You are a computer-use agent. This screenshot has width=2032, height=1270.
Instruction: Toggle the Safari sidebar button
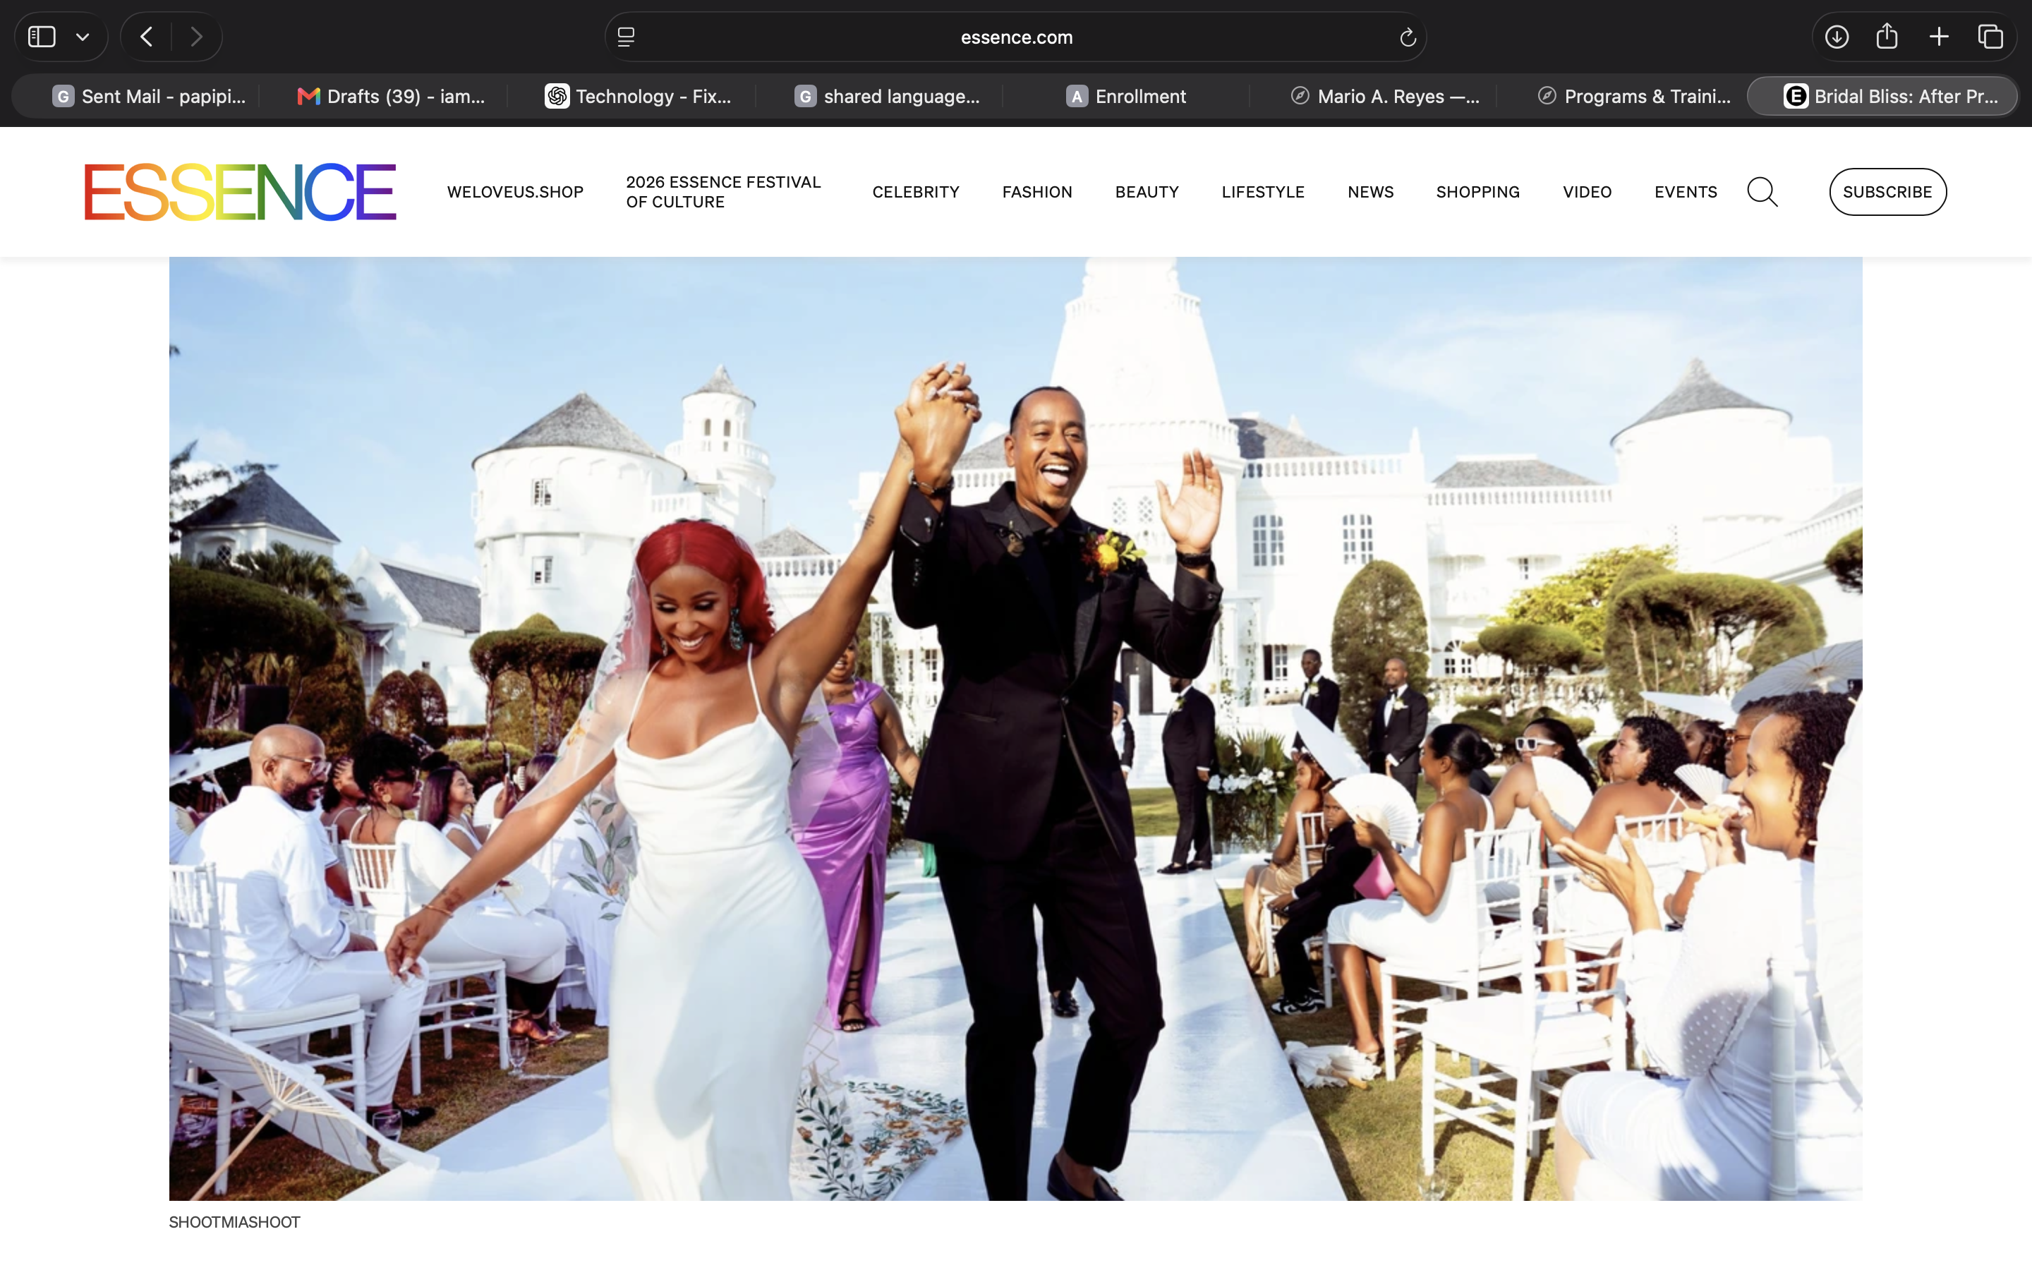pos(42,37)
